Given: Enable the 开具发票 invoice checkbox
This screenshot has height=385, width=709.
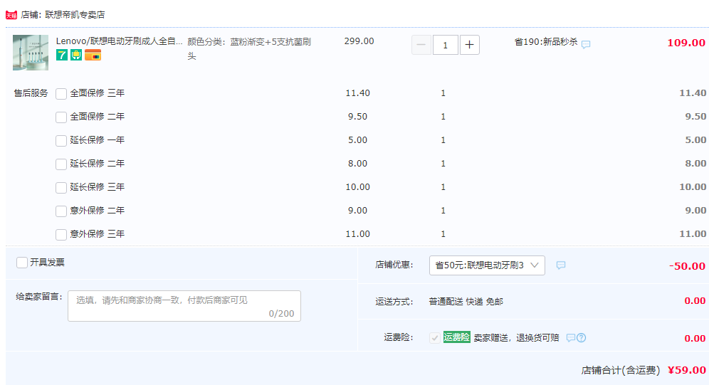Looking at the screenshot, I should [x=21, y=263].
